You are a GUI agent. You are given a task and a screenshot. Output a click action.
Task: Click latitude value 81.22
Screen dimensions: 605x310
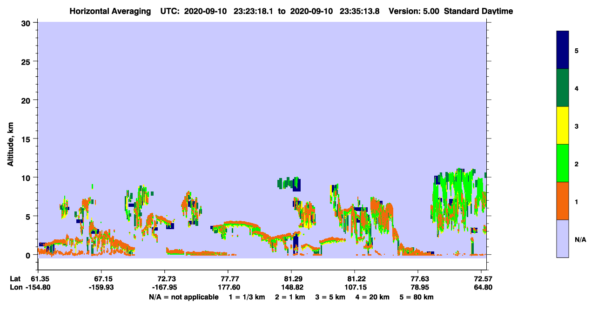(x=355, y=279)
